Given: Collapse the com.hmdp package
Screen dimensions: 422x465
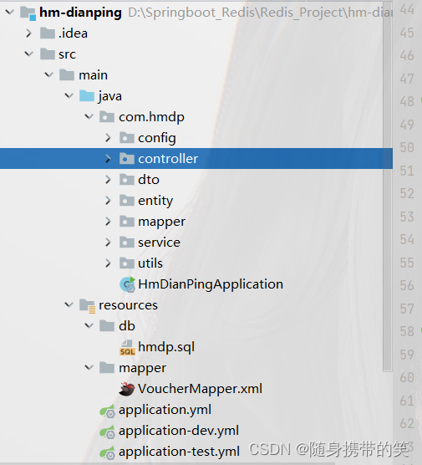Looking at the screenshot, I should click(x=89, y=117).
